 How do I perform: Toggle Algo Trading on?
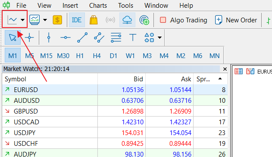point(183,20)
